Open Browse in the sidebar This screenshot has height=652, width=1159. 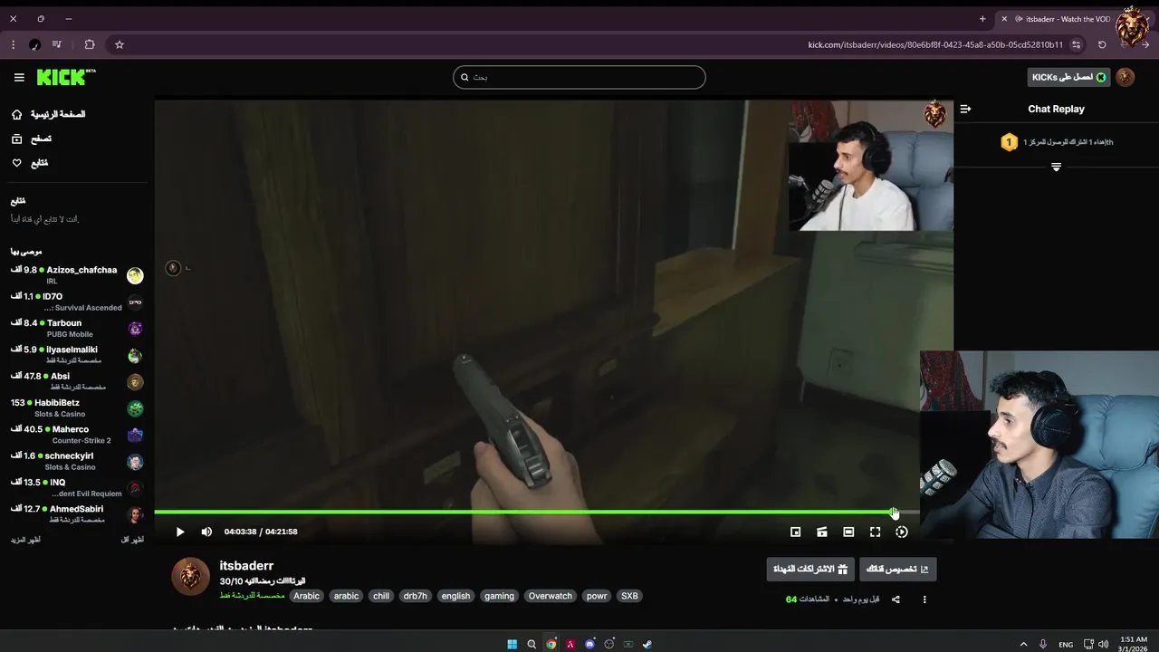32,139
